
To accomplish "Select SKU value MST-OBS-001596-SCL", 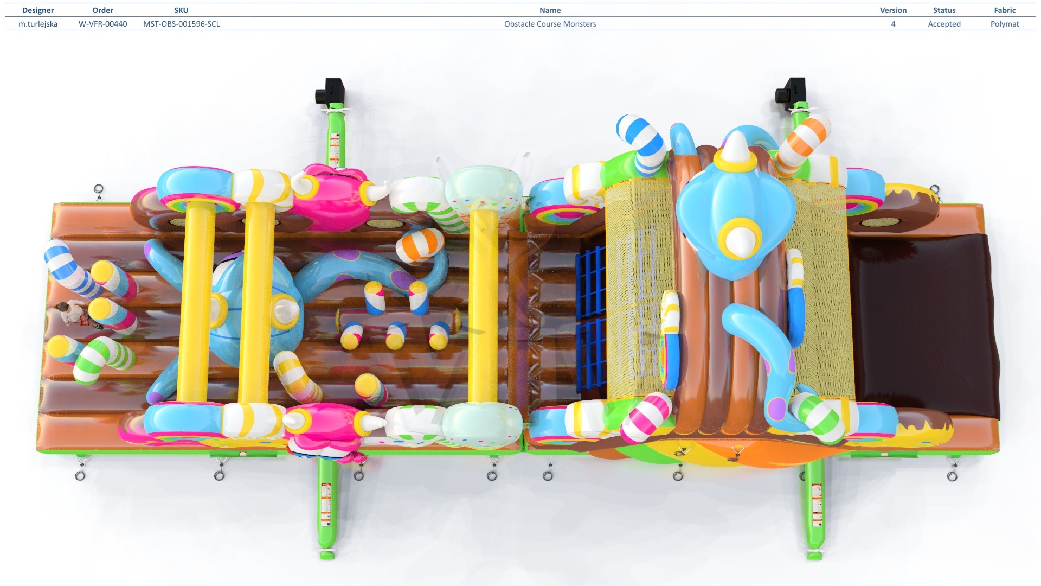I will (x=181, y=24).
